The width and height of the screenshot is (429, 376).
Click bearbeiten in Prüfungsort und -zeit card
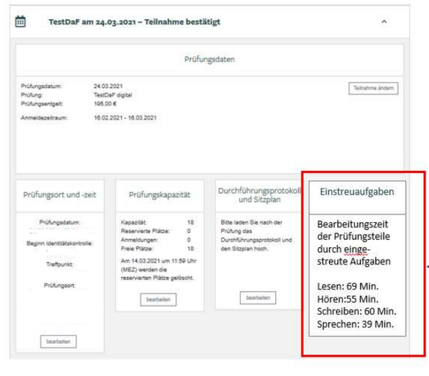click(x=59, y=342)
